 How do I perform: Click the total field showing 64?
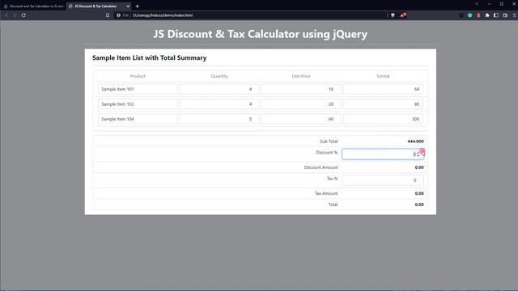[383, 89]
